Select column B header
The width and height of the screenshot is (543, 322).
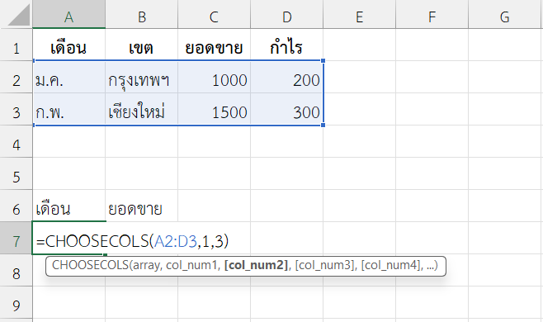142,14
